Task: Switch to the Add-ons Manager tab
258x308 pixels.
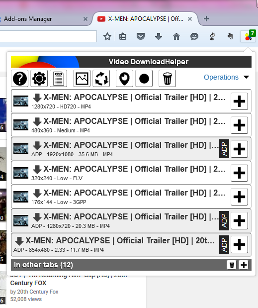Action: (x=43, y=19)
